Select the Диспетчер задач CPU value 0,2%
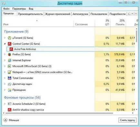Viewport: 140px width, 127px height. click(106, 84)
